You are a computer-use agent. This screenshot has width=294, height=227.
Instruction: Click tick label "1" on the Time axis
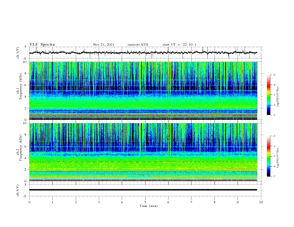coord(52,202)
